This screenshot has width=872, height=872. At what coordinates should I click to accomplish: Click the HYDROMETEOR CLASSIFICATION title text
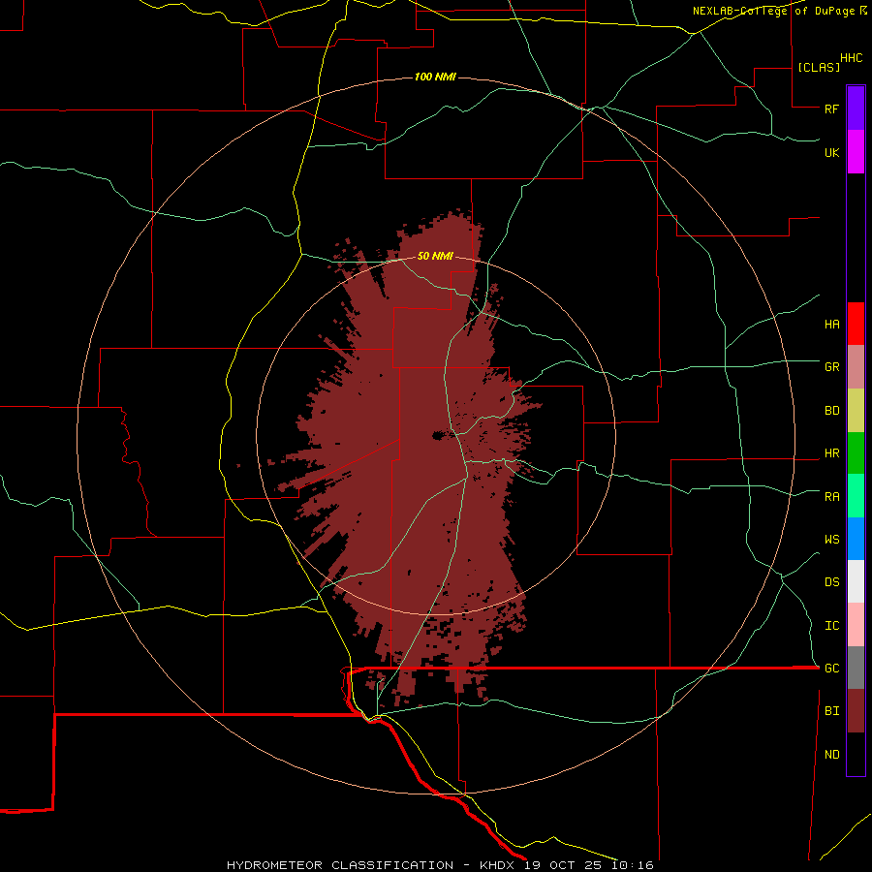tap(340, 865)
